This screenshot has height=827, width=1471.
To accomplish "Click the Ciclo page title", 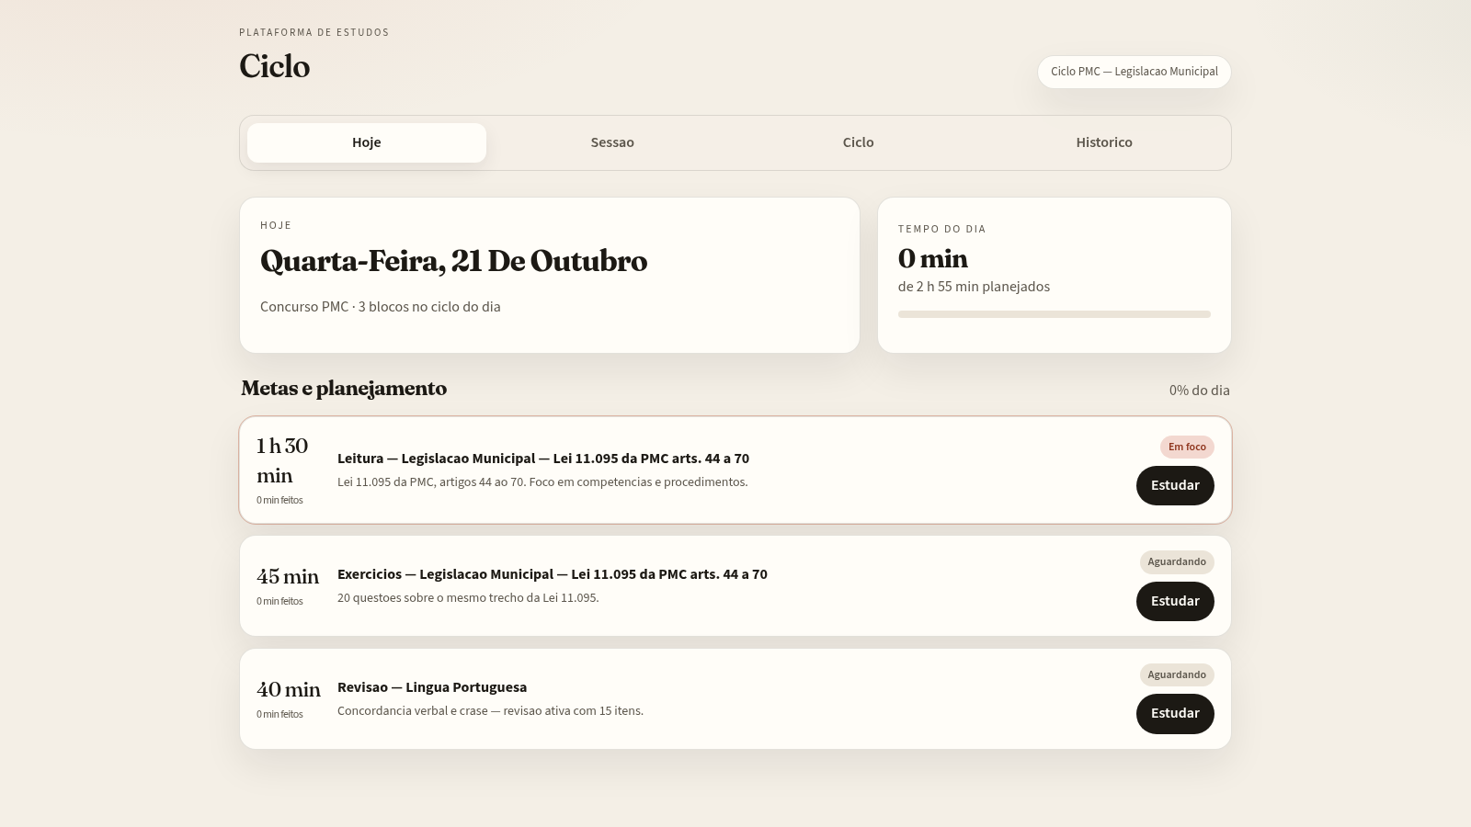I will 274,66.
